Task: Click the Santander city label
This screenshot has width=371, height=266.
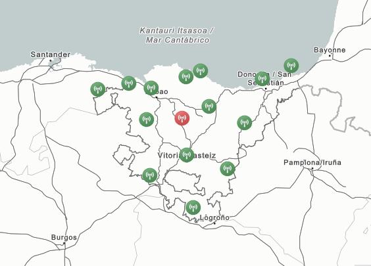Action: (x=51, y=55)
